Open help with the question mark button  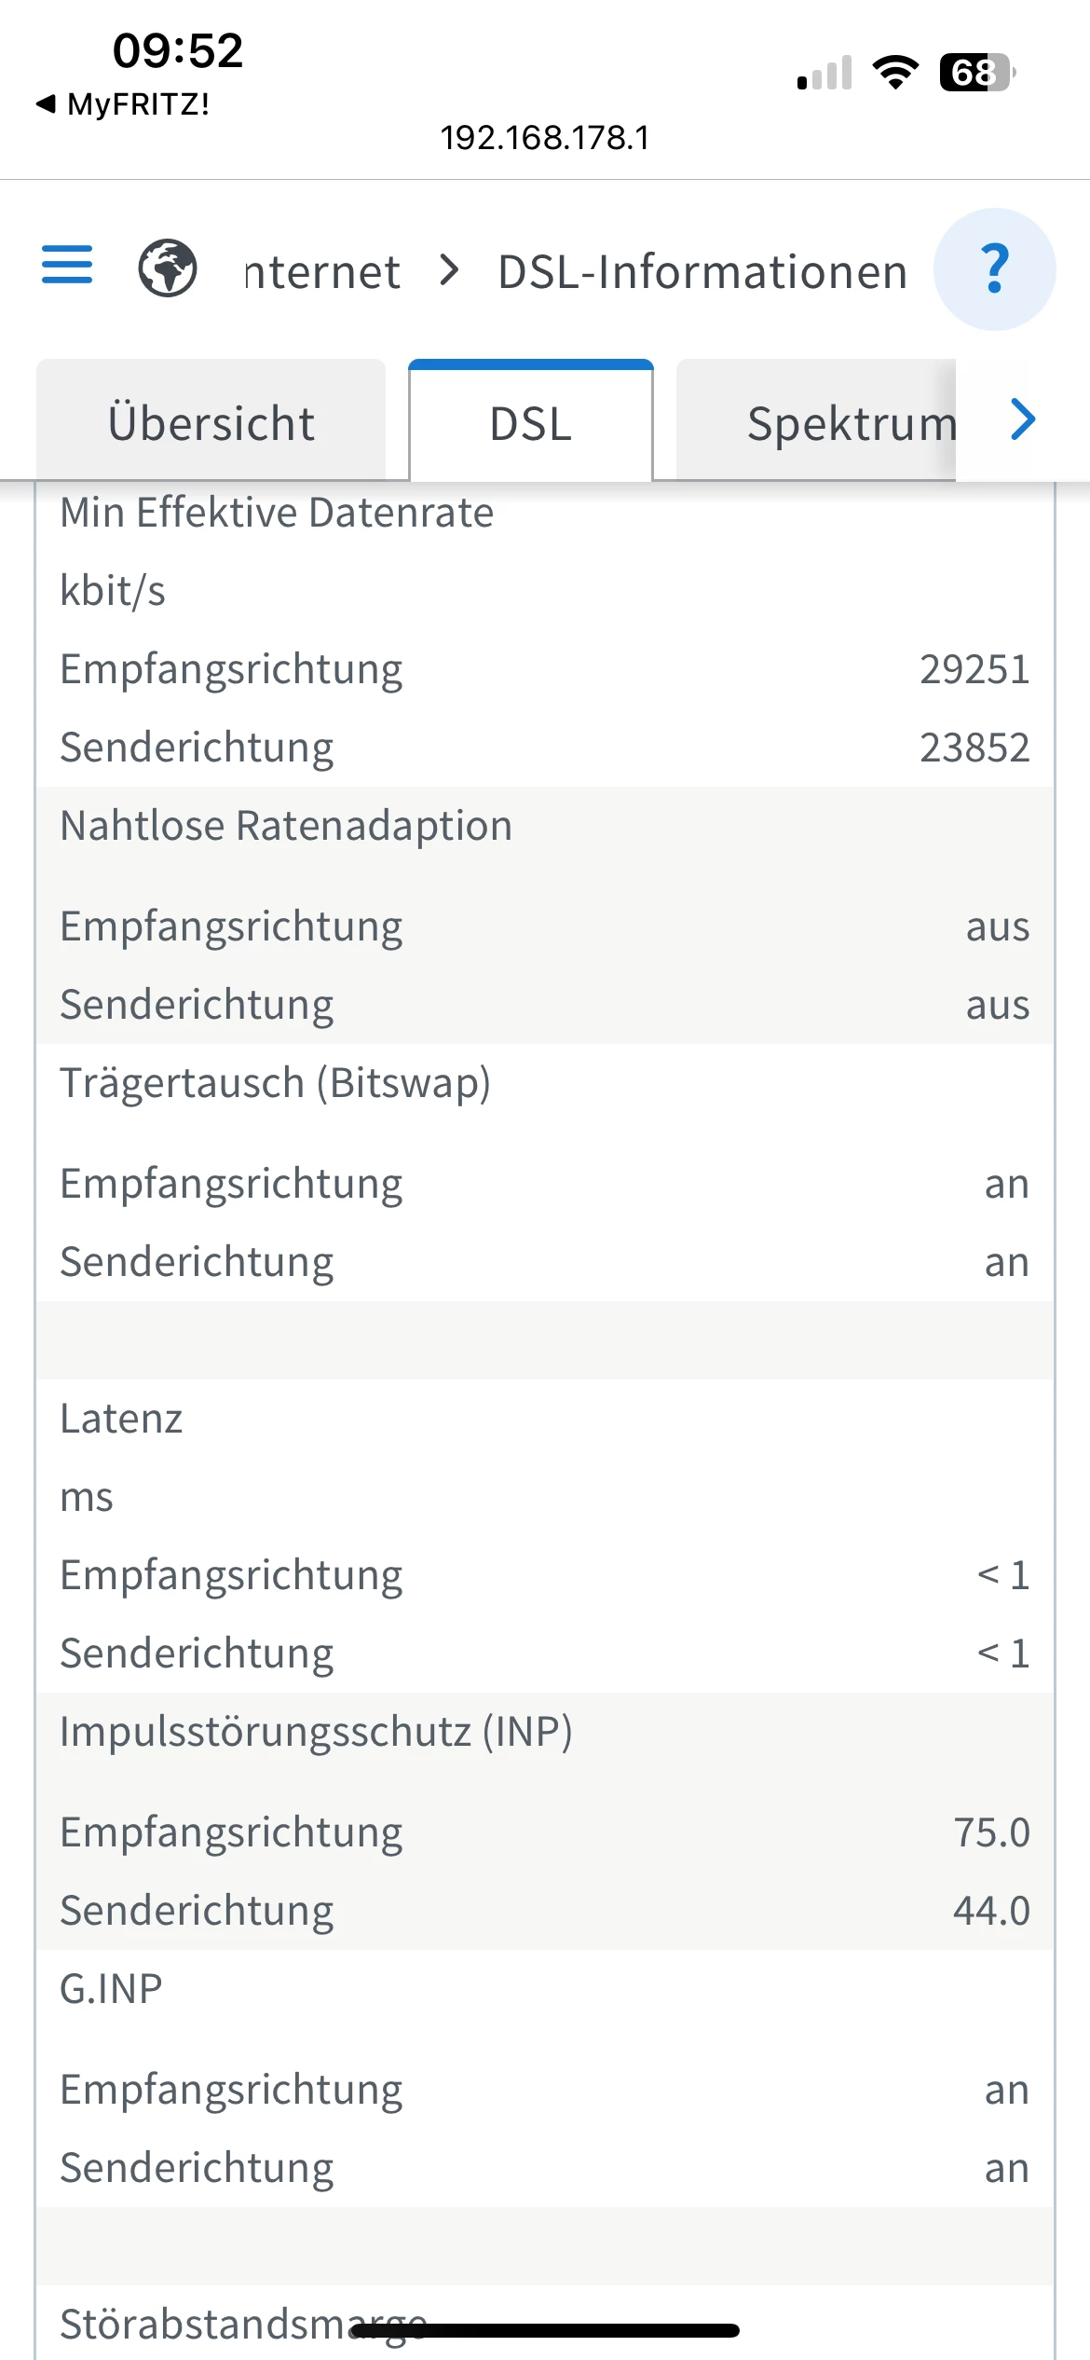pos(994,269)
